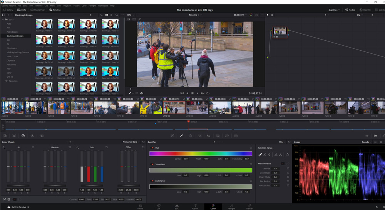Switch LUT browser to thumbnail view
This screenshot has height=210, width=385.
107,15
